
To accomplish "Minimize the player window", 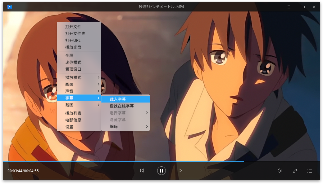I will click(297, 7).
